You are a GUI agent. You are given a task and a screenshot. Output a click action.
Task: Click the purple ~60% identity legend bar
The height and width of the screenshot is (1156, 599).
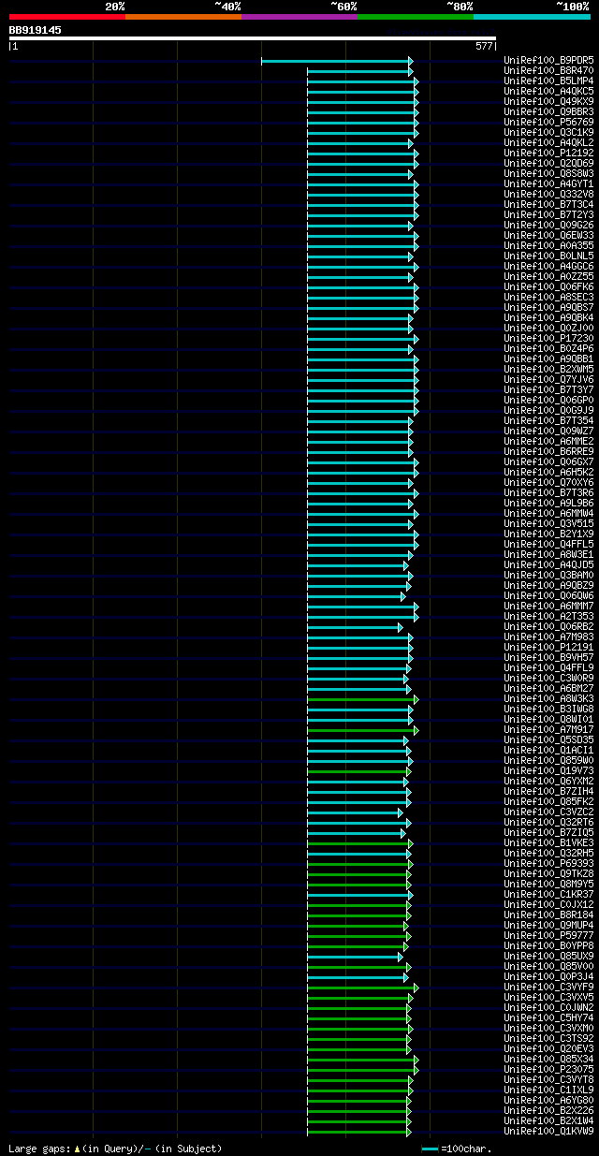(x=299, y=16)
